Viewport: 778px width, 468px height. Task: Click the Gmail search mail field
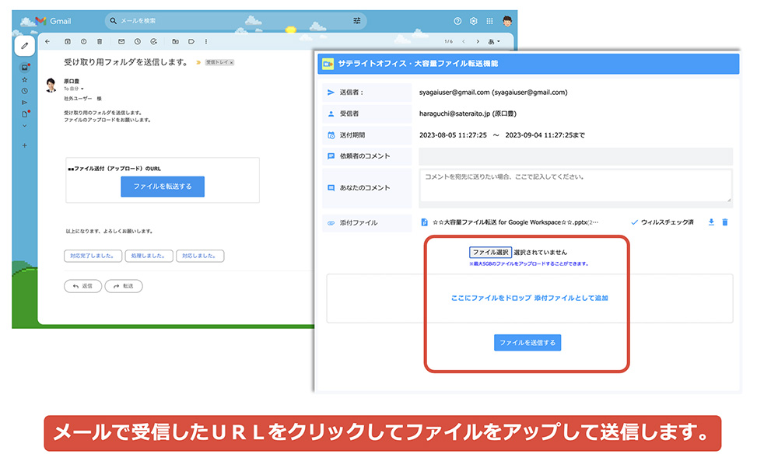(236, 21)
